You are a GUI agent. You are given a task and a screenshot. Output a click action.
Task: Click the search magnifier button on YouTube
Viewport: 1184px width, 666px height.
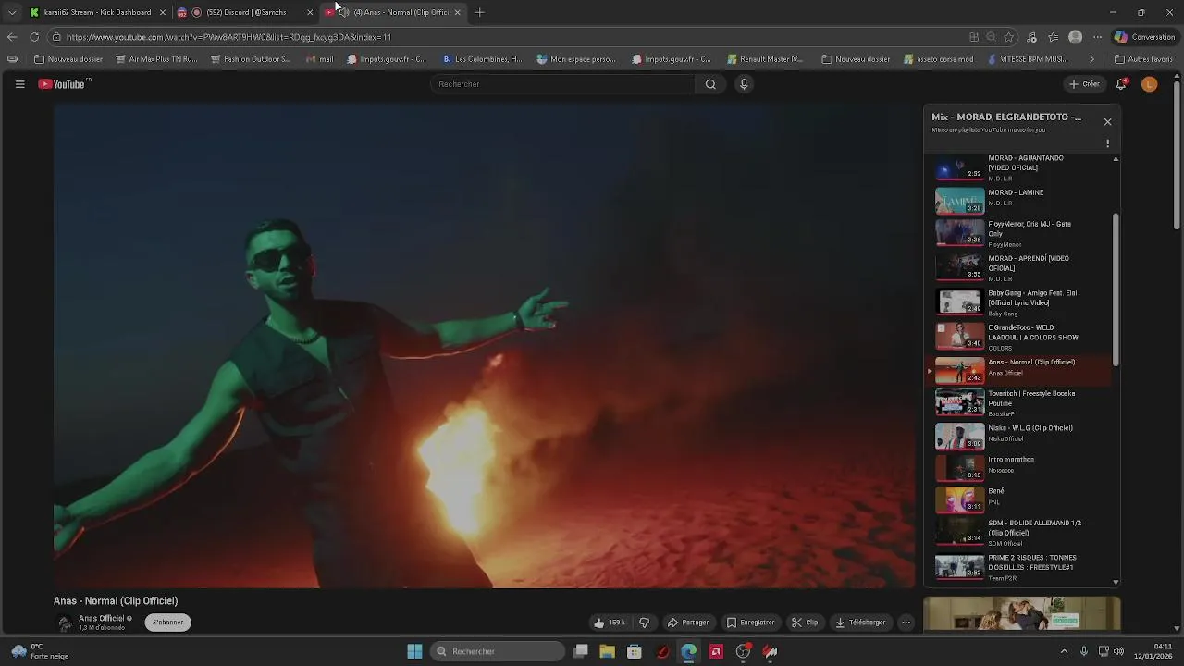point(710,84)
